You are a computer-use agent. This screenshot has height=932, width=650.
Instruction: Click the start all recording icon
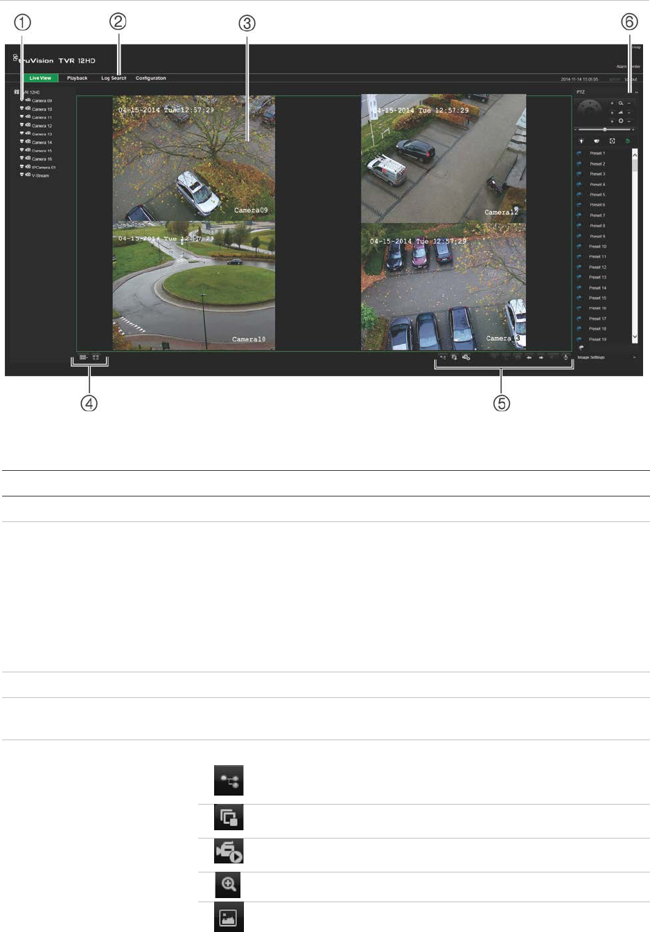(466, 357)
